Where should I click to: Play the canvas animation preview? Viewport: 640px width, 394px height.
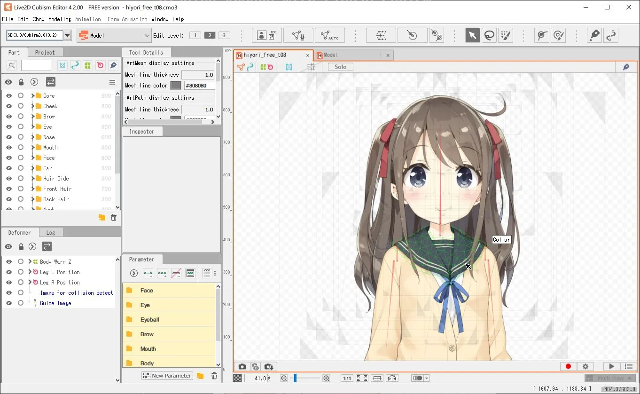tap(612, 366)
